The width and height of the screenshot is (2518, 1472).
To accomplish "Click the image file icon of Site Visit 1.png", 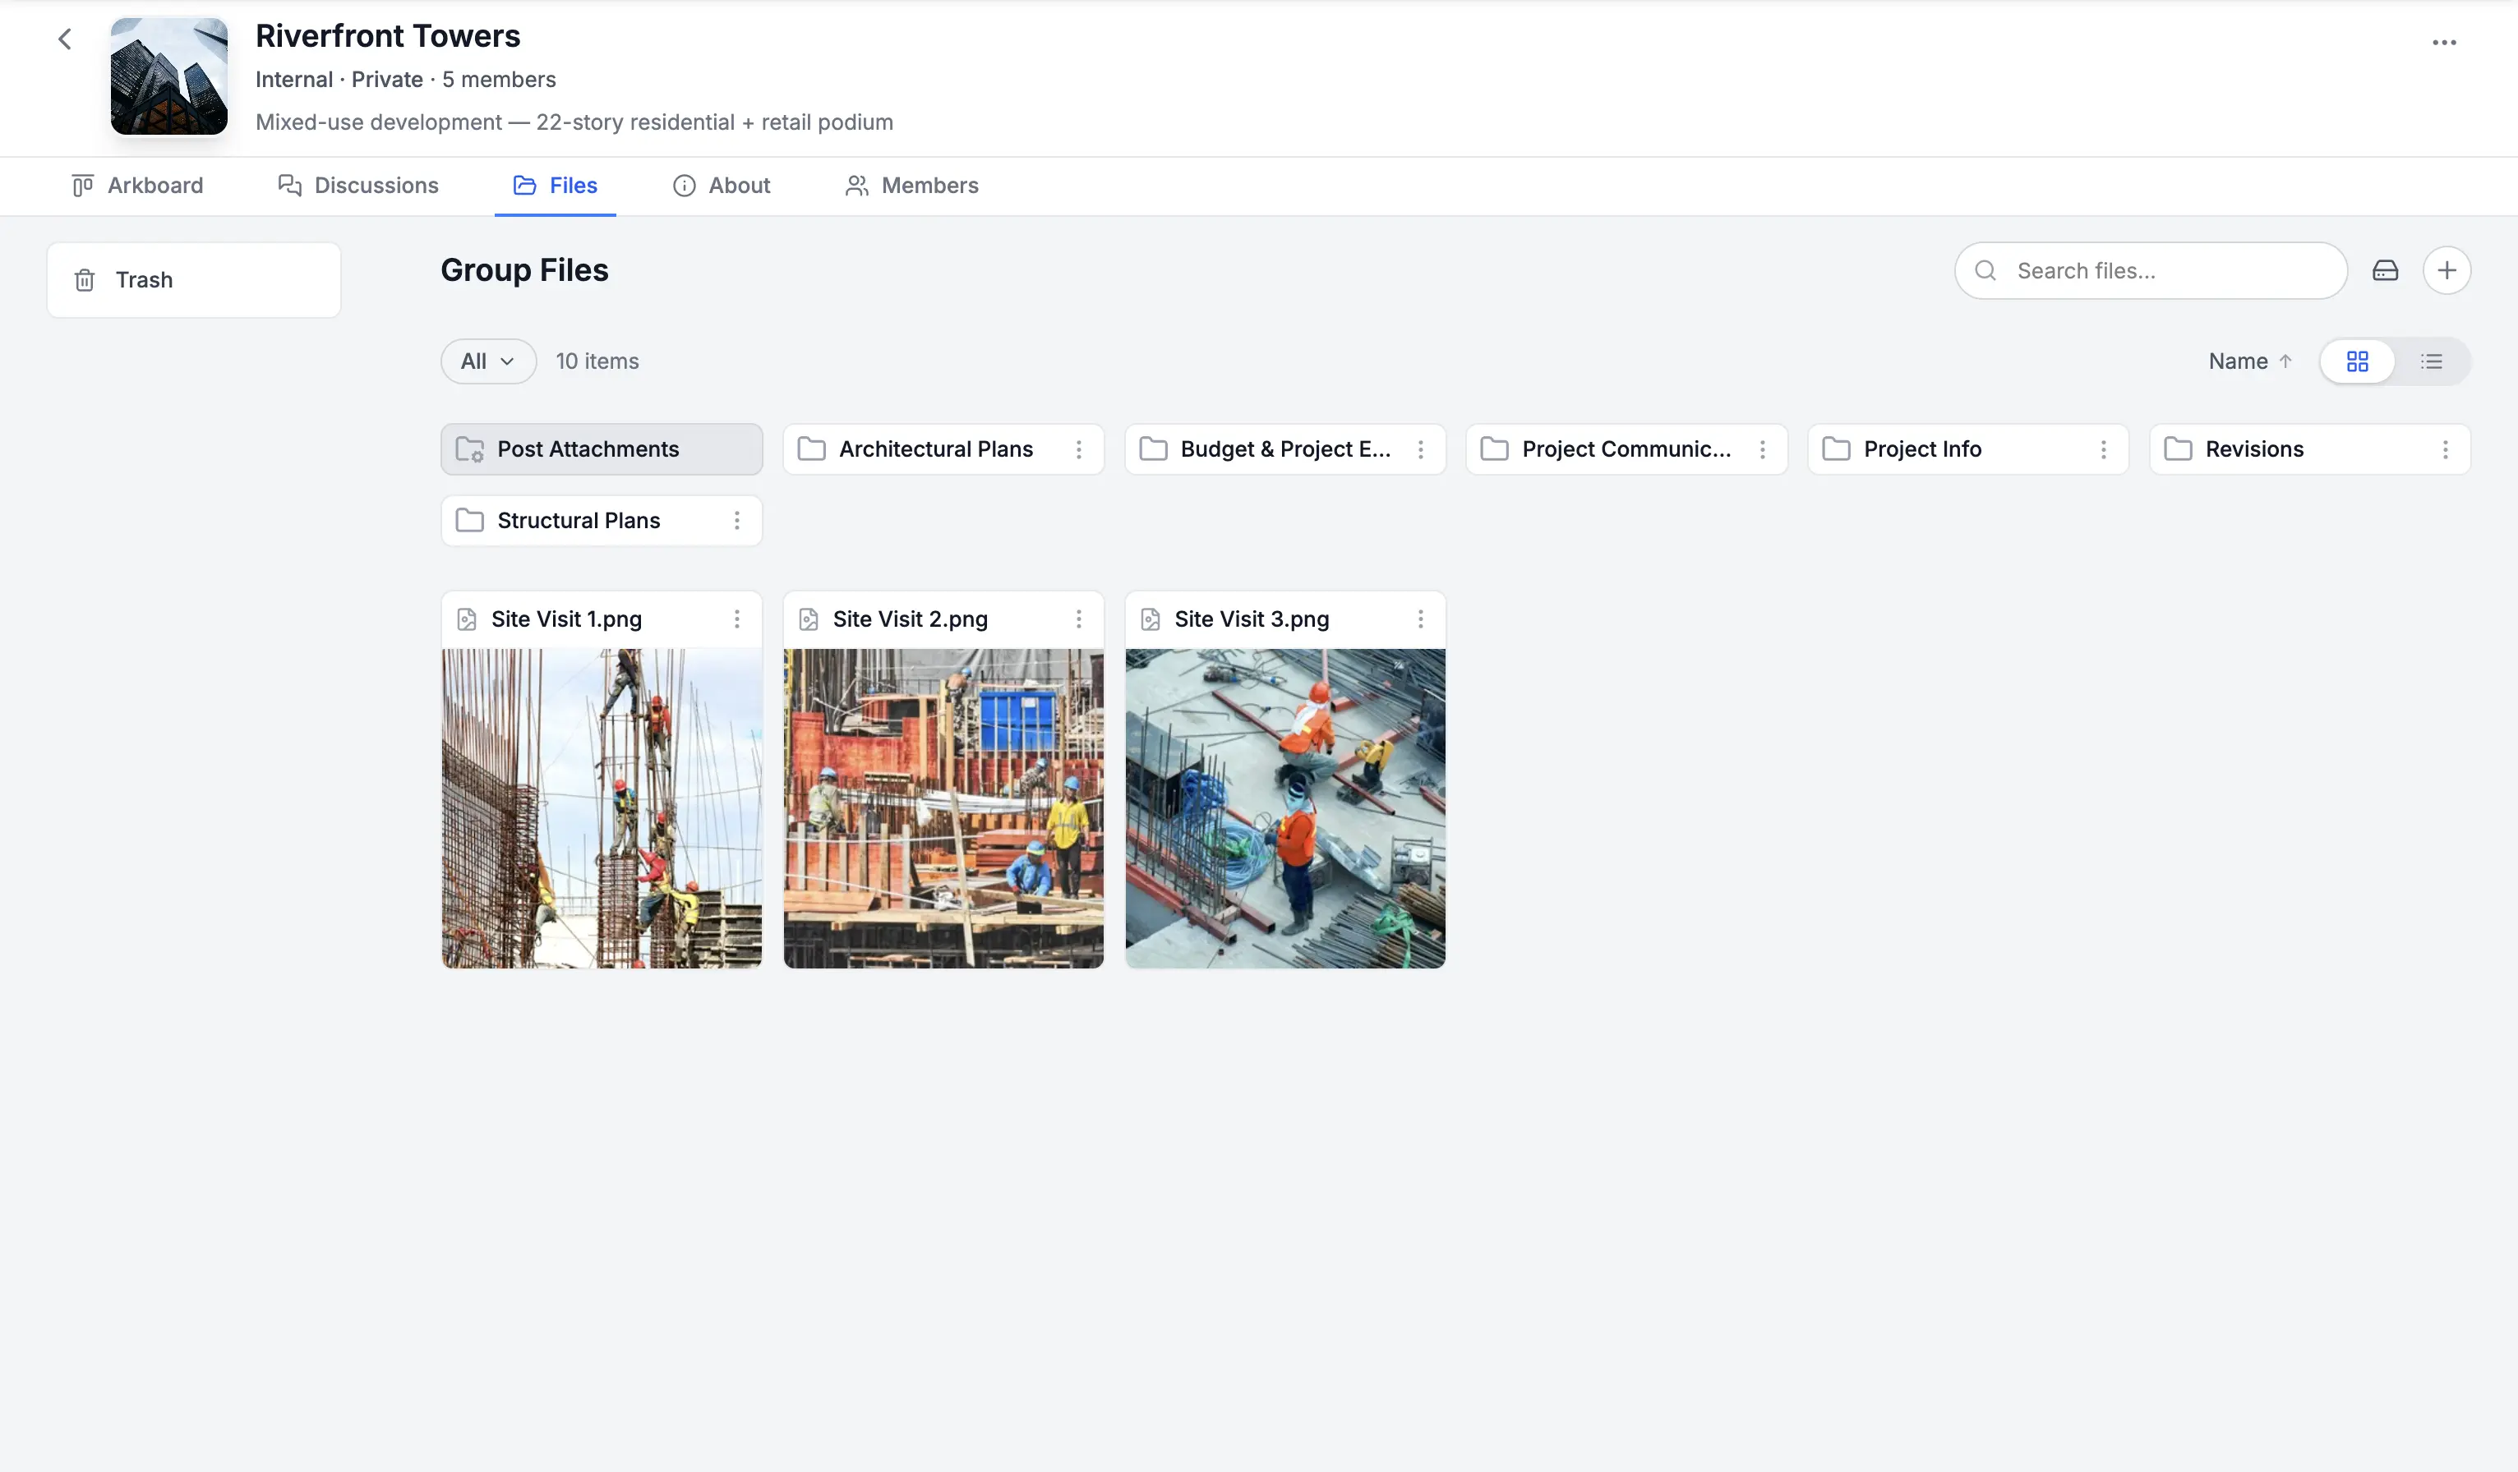I will (467, 619).
